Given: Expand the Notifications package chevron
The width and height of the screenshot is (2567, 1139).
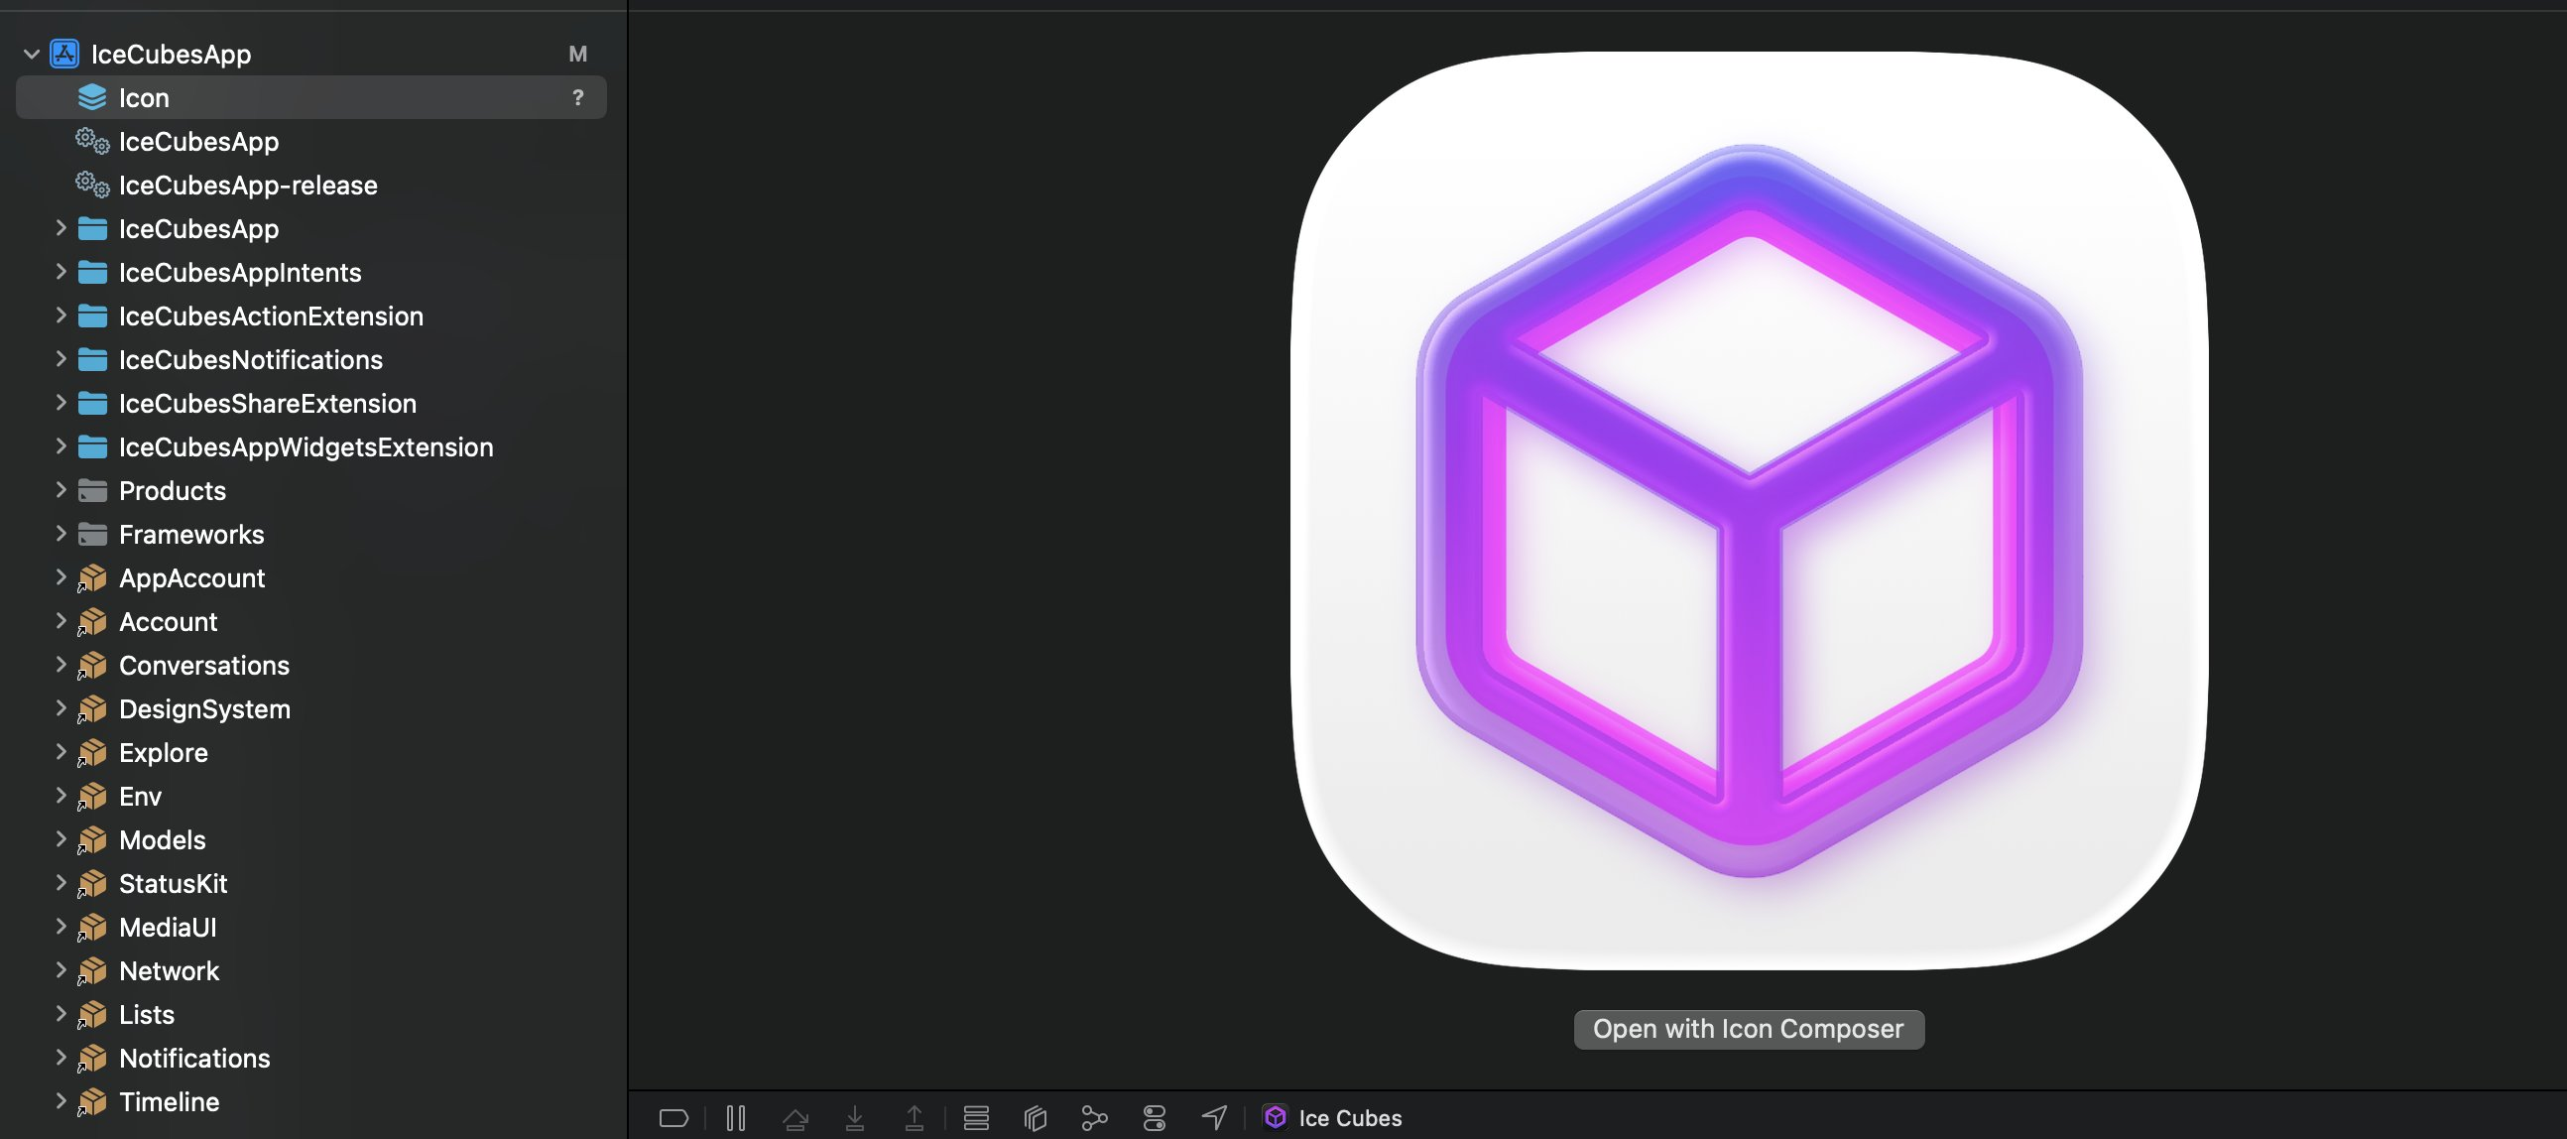Looking at the screenshot, I should click(61, 1058).
